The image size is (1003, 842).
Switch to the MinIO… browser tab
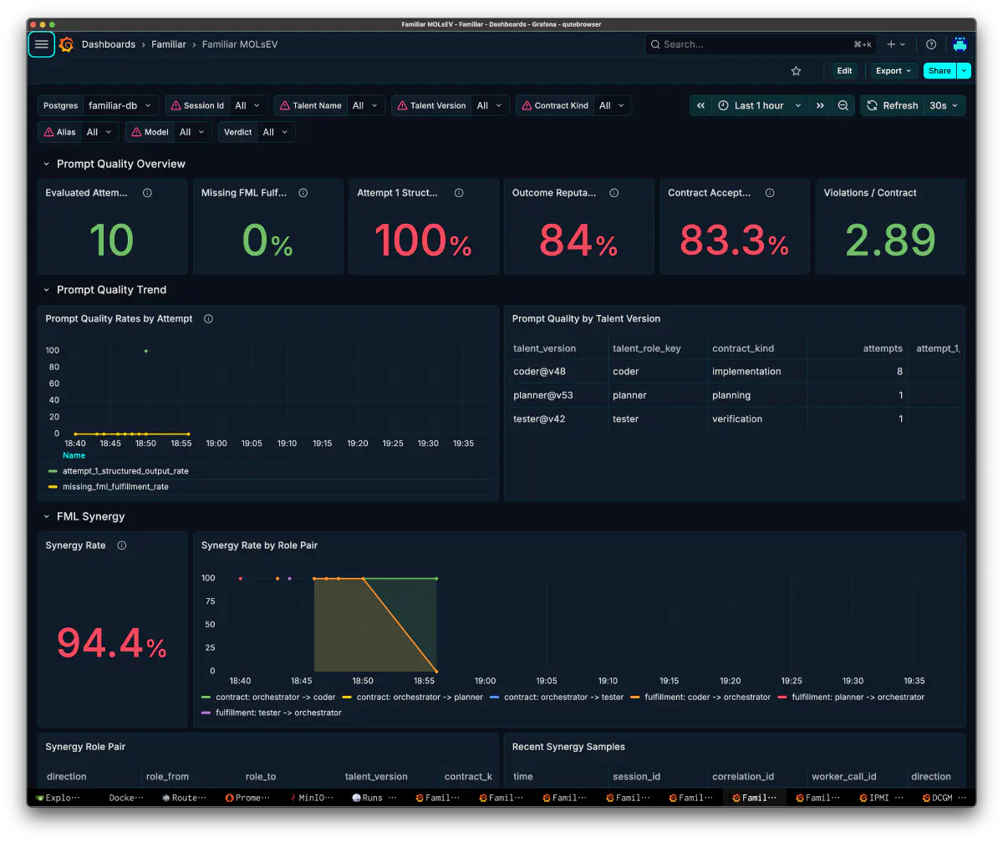(x=311, y=798)
